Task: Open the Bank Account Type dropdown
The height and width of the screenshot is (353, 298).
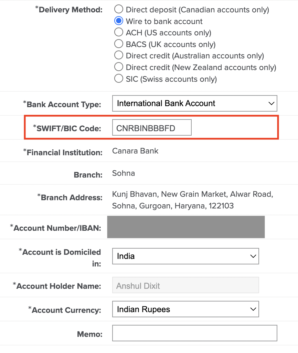Action: (194, 103)
